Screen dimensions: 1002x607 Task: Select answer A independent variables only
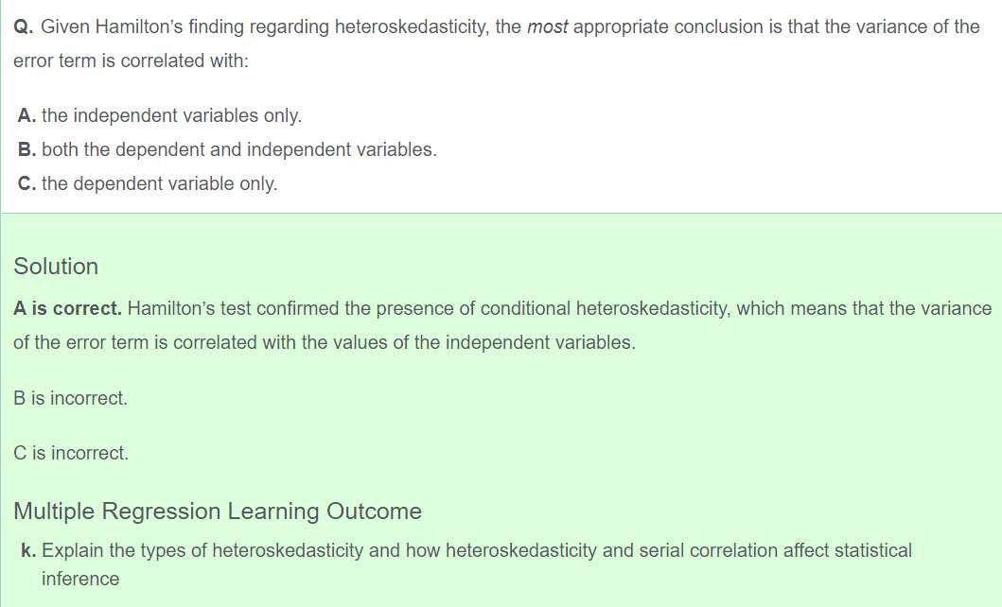[x=160, y=115]
